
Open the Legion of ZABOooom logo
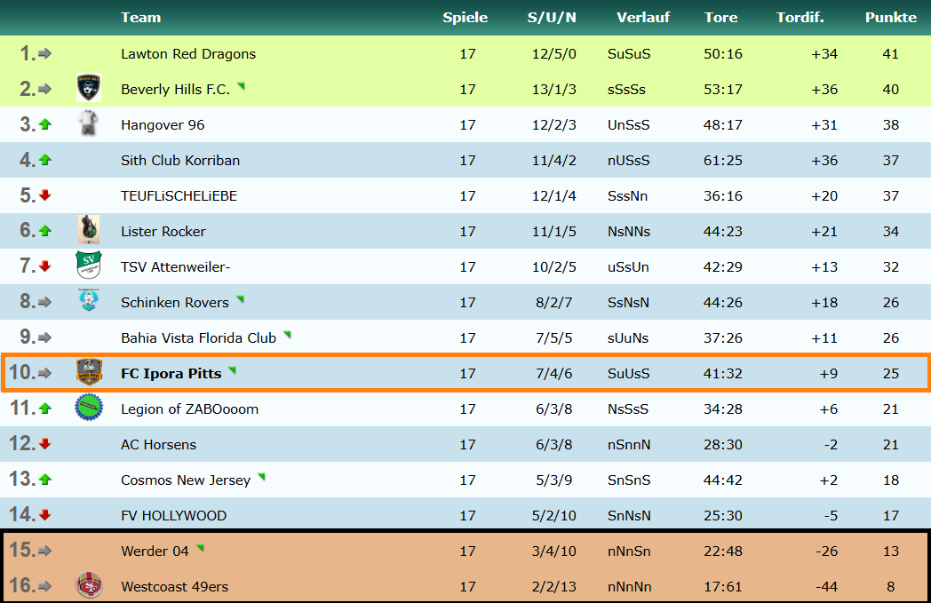tap(88, 409)
